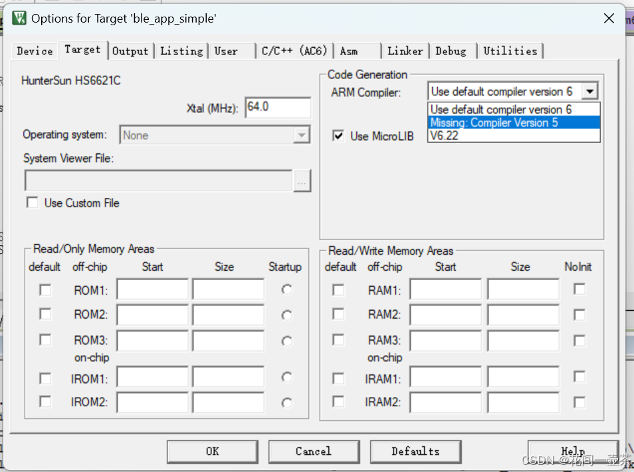The image size is (634, 472).
Task: Click the Cancel button
Action: click(314, 451)
